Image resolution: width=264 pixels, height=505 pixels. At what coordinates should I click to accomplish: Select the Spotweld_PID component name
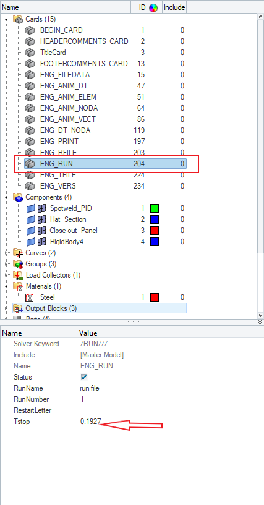coord(71,208)
